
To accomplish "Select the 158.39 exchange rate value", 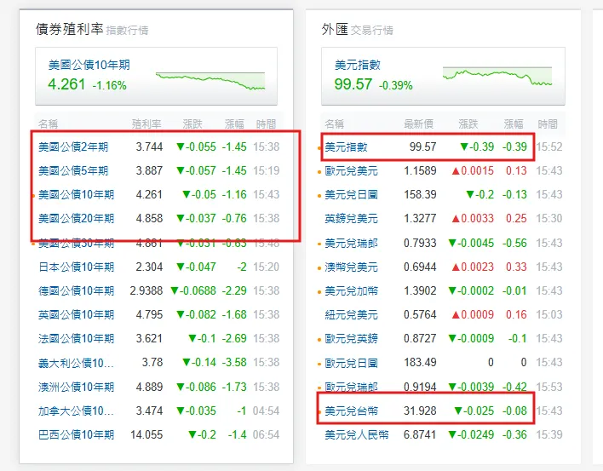I will pos(420,194).
